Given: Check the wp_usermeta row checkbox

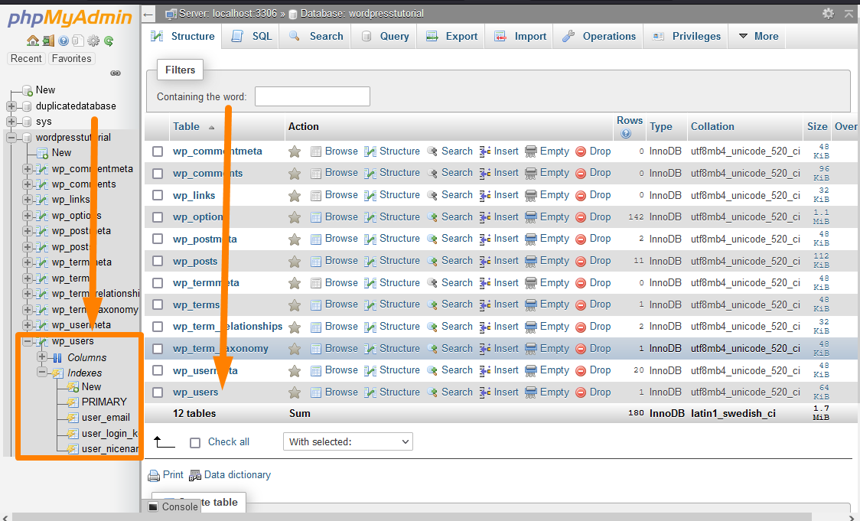Looking at the screenshot, I should [x=158, y=371].
